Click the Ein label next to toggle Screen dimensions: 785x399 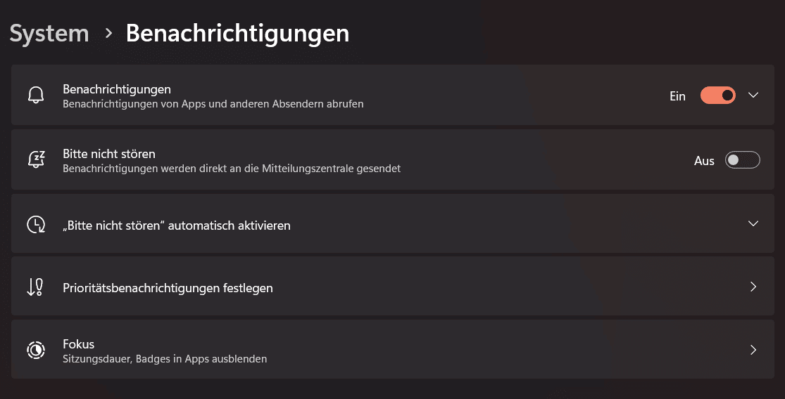677,96
